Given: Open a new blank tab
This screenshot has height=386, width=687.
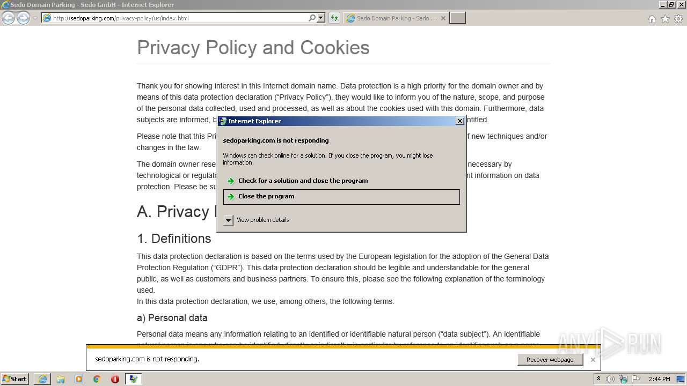Looking at the screenshot, I should [x=457, y=18].
